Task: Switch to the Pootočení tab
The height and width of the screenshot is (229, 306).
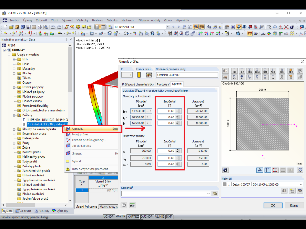Action: tap(163, 84)
